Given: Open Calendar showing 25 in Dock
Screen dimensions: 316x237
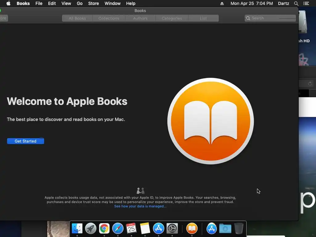Looking at the screenshot, I should (x=131, y=229).
